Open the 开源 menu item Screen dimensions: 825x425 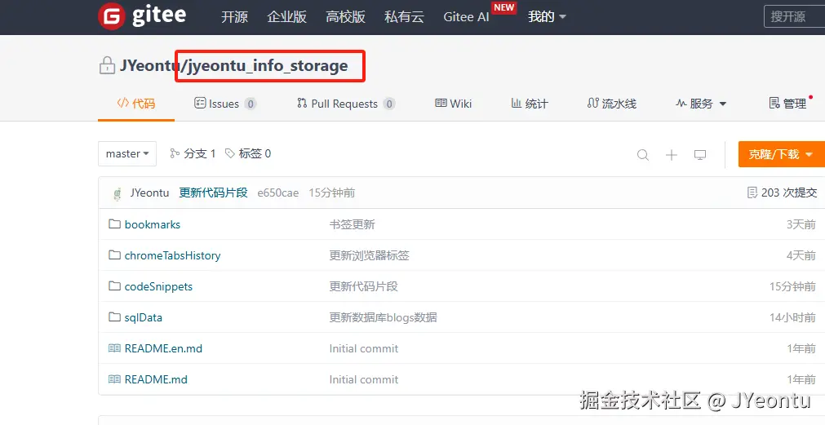pyautogui.click(x=234, y=17)
